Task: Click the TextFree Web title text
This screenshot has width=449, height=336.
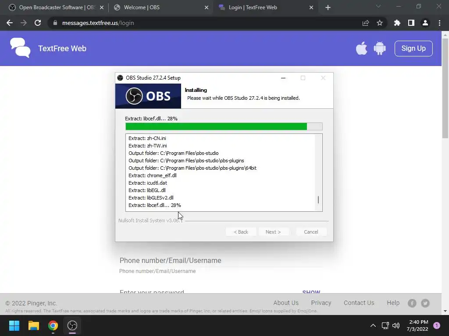Action: coord(62,48)
